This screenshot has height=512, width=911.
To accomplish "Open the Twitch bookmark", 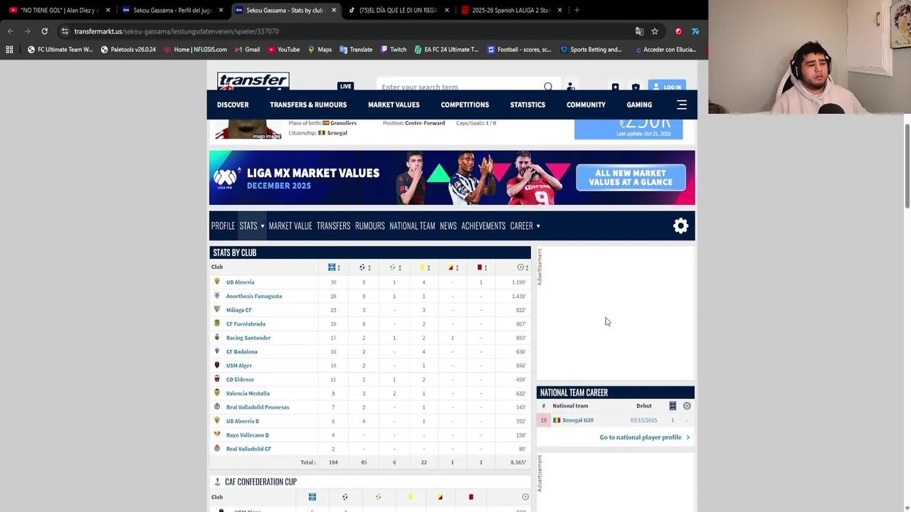I will click(x=393, y=50).
